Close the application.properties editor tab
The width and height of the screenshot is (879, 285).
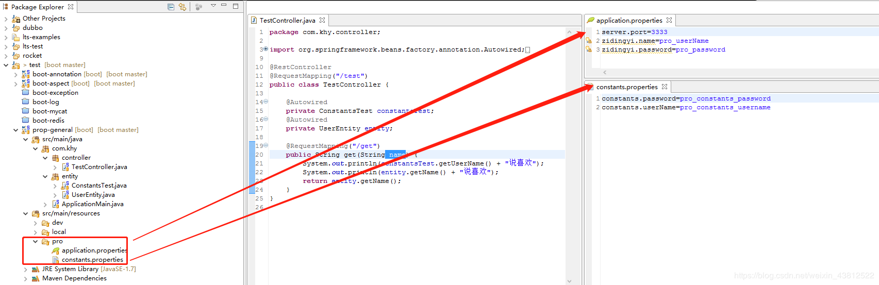[669, 20]
